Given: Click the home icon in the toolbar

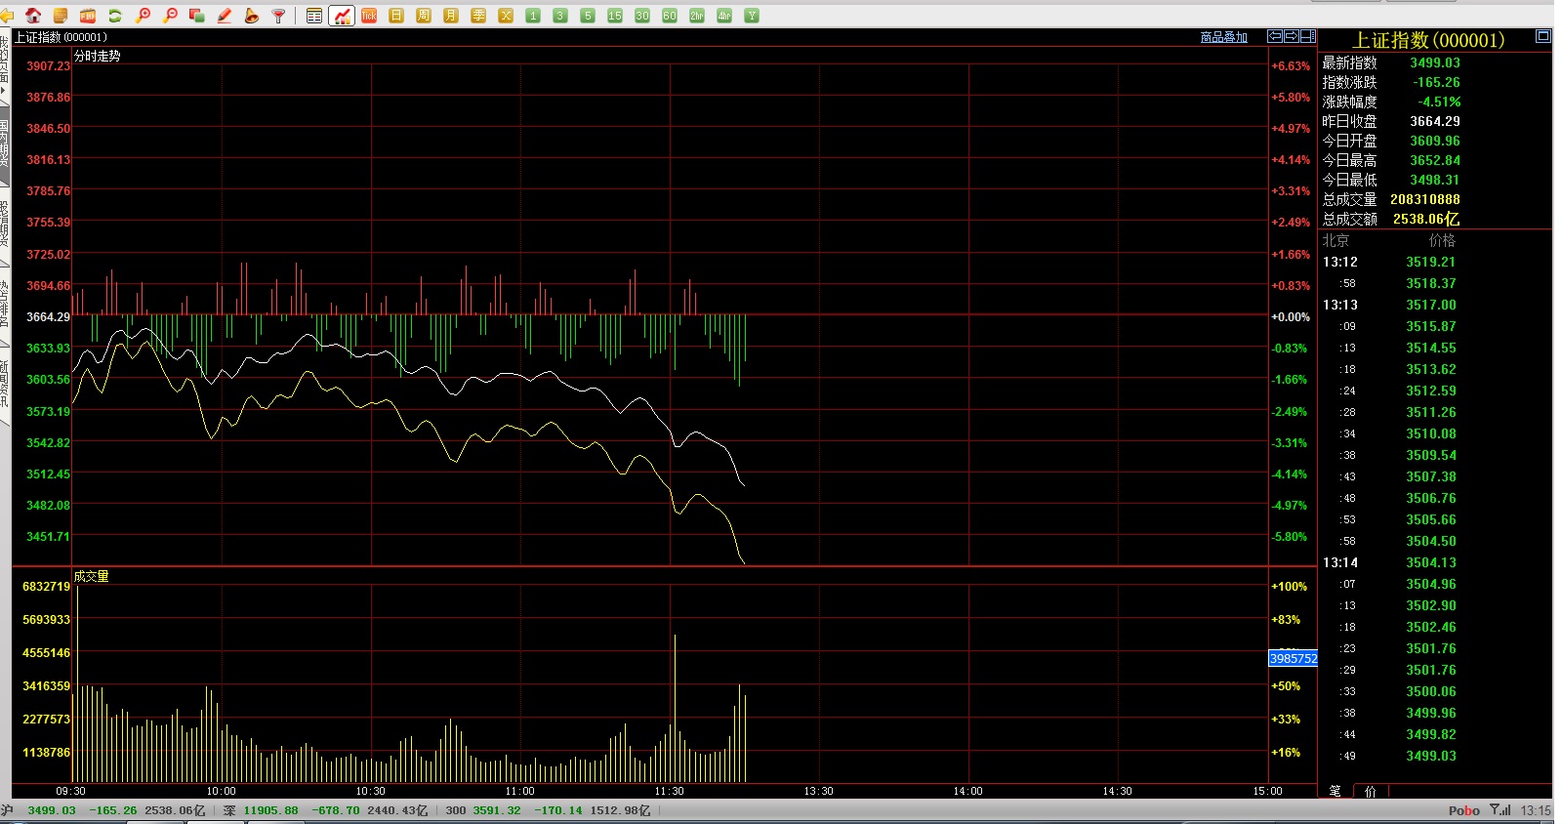Looking at the screenshot, I should click(x=33, y=16).
